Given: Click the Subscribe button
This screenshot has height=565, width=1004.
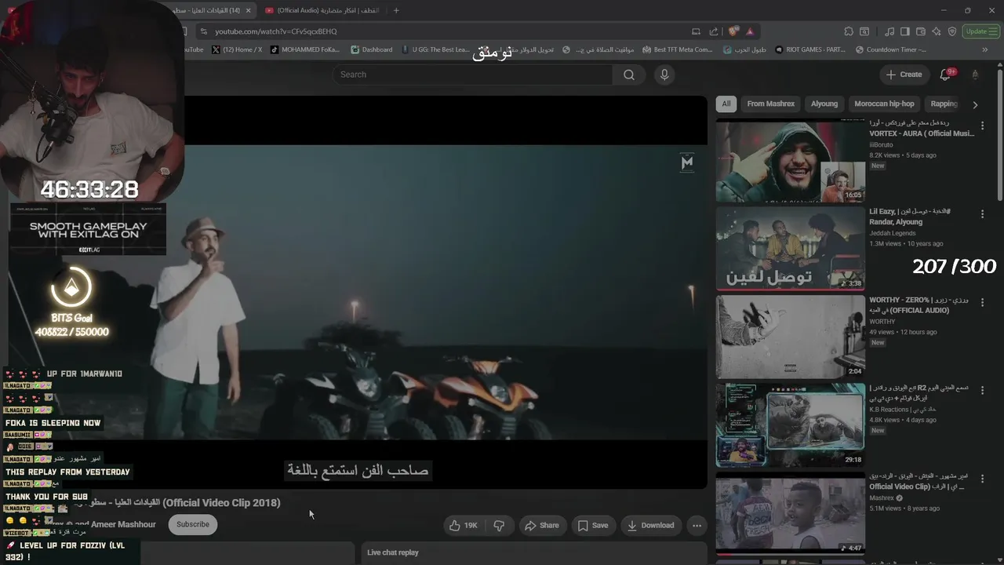Looking at the screenshot, I should click(x=193, y=524).
